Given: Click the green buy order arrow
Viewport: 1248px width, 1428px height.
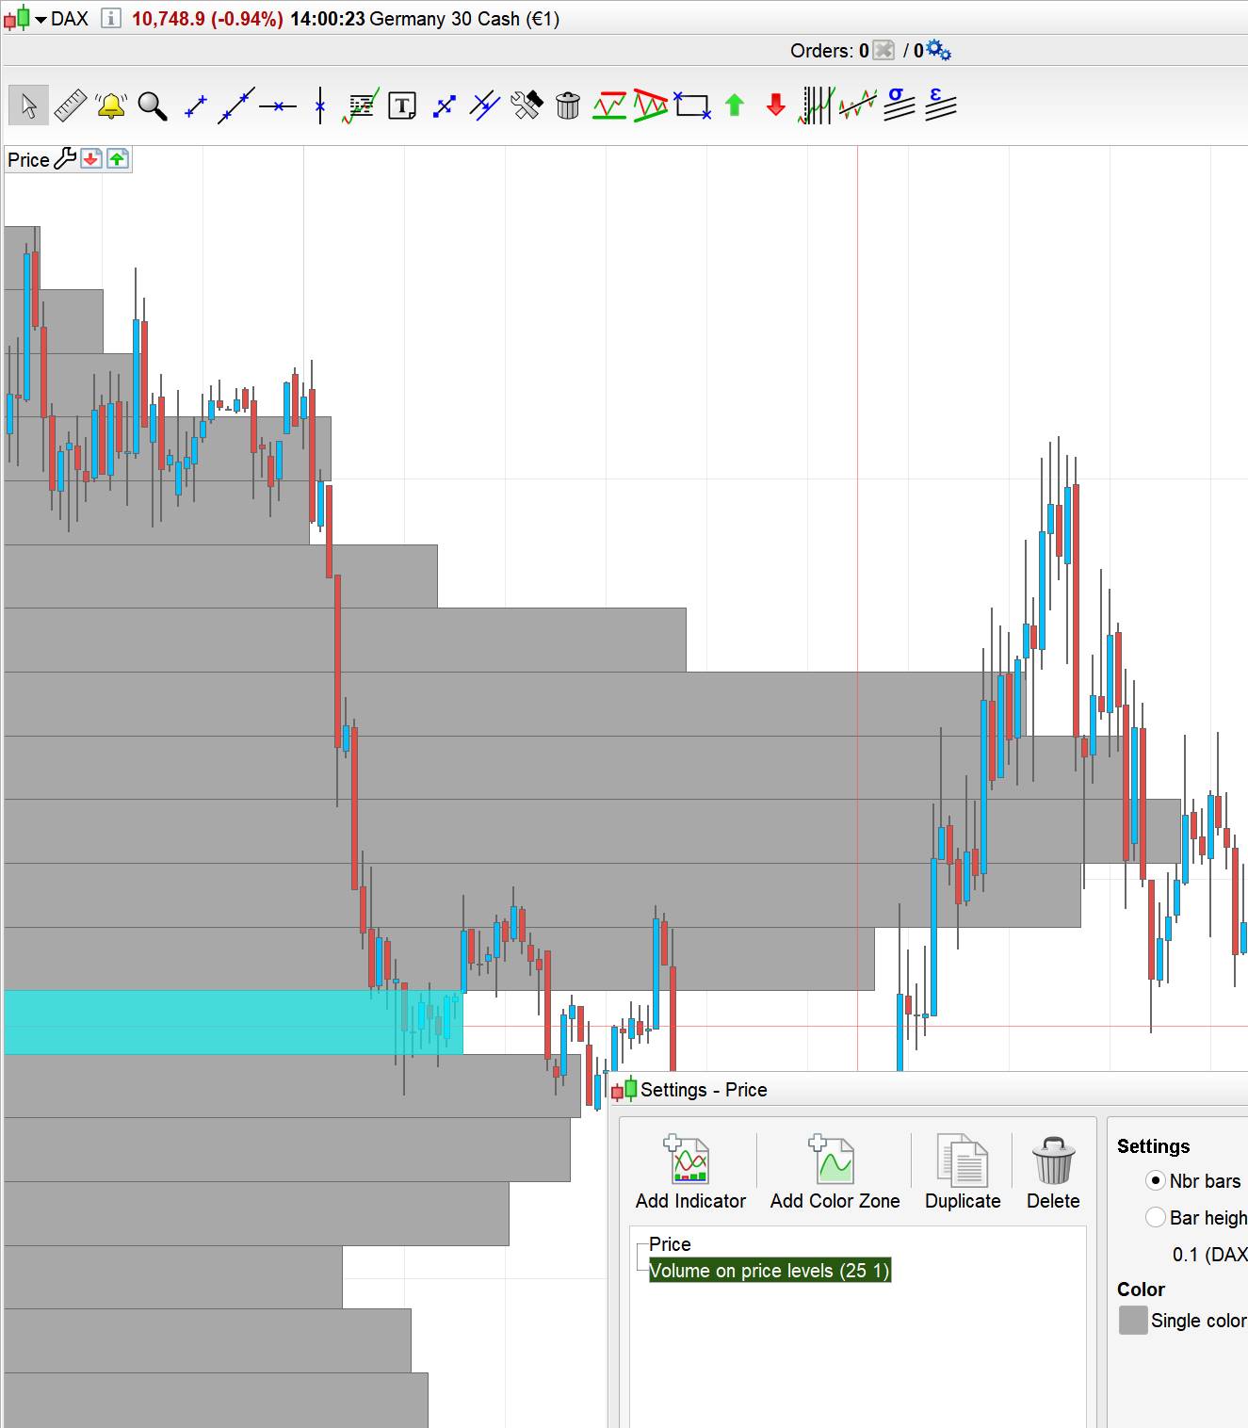Looking at the screenshot, I should [734, 106].
